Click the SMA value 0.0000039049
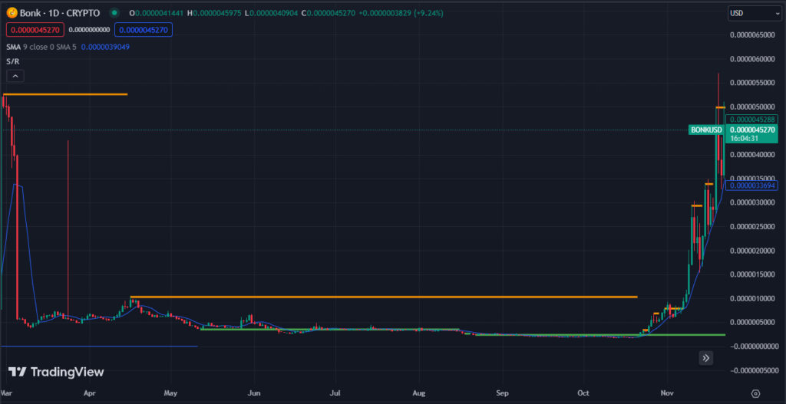Viewport: 786px width, 404px height. (x=105, y=47)
